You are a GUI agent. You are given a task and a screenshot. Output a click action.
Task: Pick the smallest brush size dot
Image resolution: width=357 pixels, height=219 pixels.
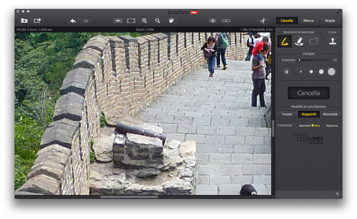click(301, 72)
